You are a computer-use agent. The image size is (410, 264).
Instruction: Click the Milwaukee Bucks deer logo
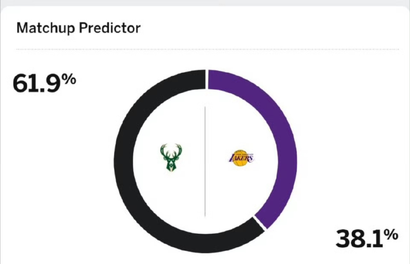click(171, 158)
